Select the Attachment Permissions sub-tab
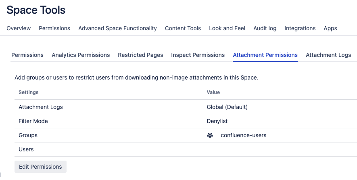The width and height of the screenshot is (357, 180). point(265,55)
